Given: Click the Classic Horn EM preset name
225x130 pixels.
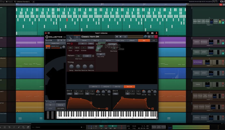Looking at the screenshot, I should click(x=90, y=37).
